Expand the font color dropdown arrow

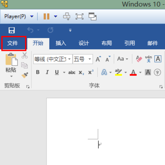140,72
